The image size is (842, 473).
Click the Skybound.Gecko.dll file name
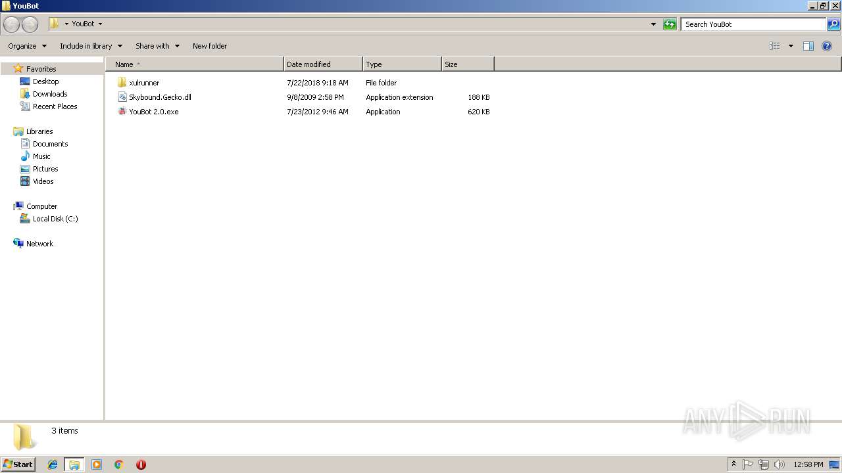tap(160, 97)
